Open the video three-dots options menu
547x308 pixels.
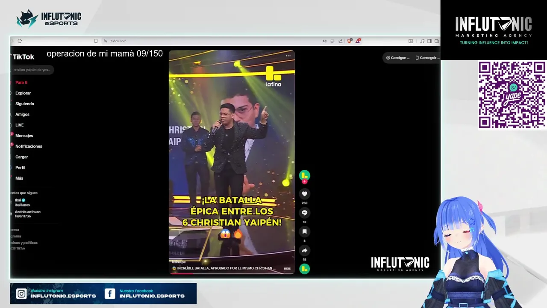click(288, 56)
